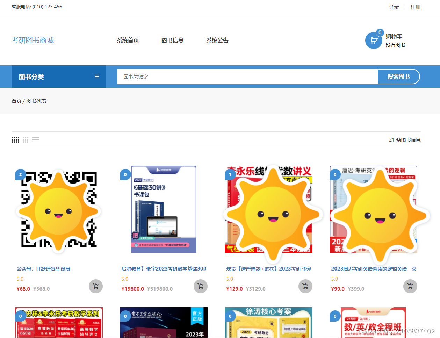Click the 注册 link
The width and height of the screenshot is (440, 338).
416,7
